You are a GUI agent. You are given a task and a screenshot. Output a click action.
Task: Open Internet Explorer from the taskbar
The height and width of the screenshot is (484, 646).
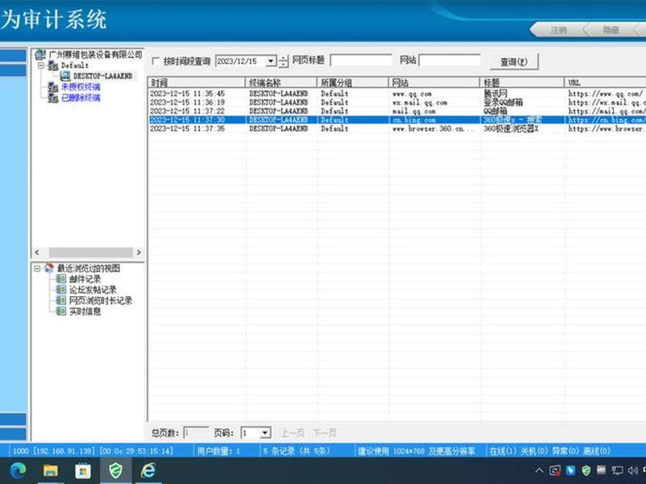(148, 470)
